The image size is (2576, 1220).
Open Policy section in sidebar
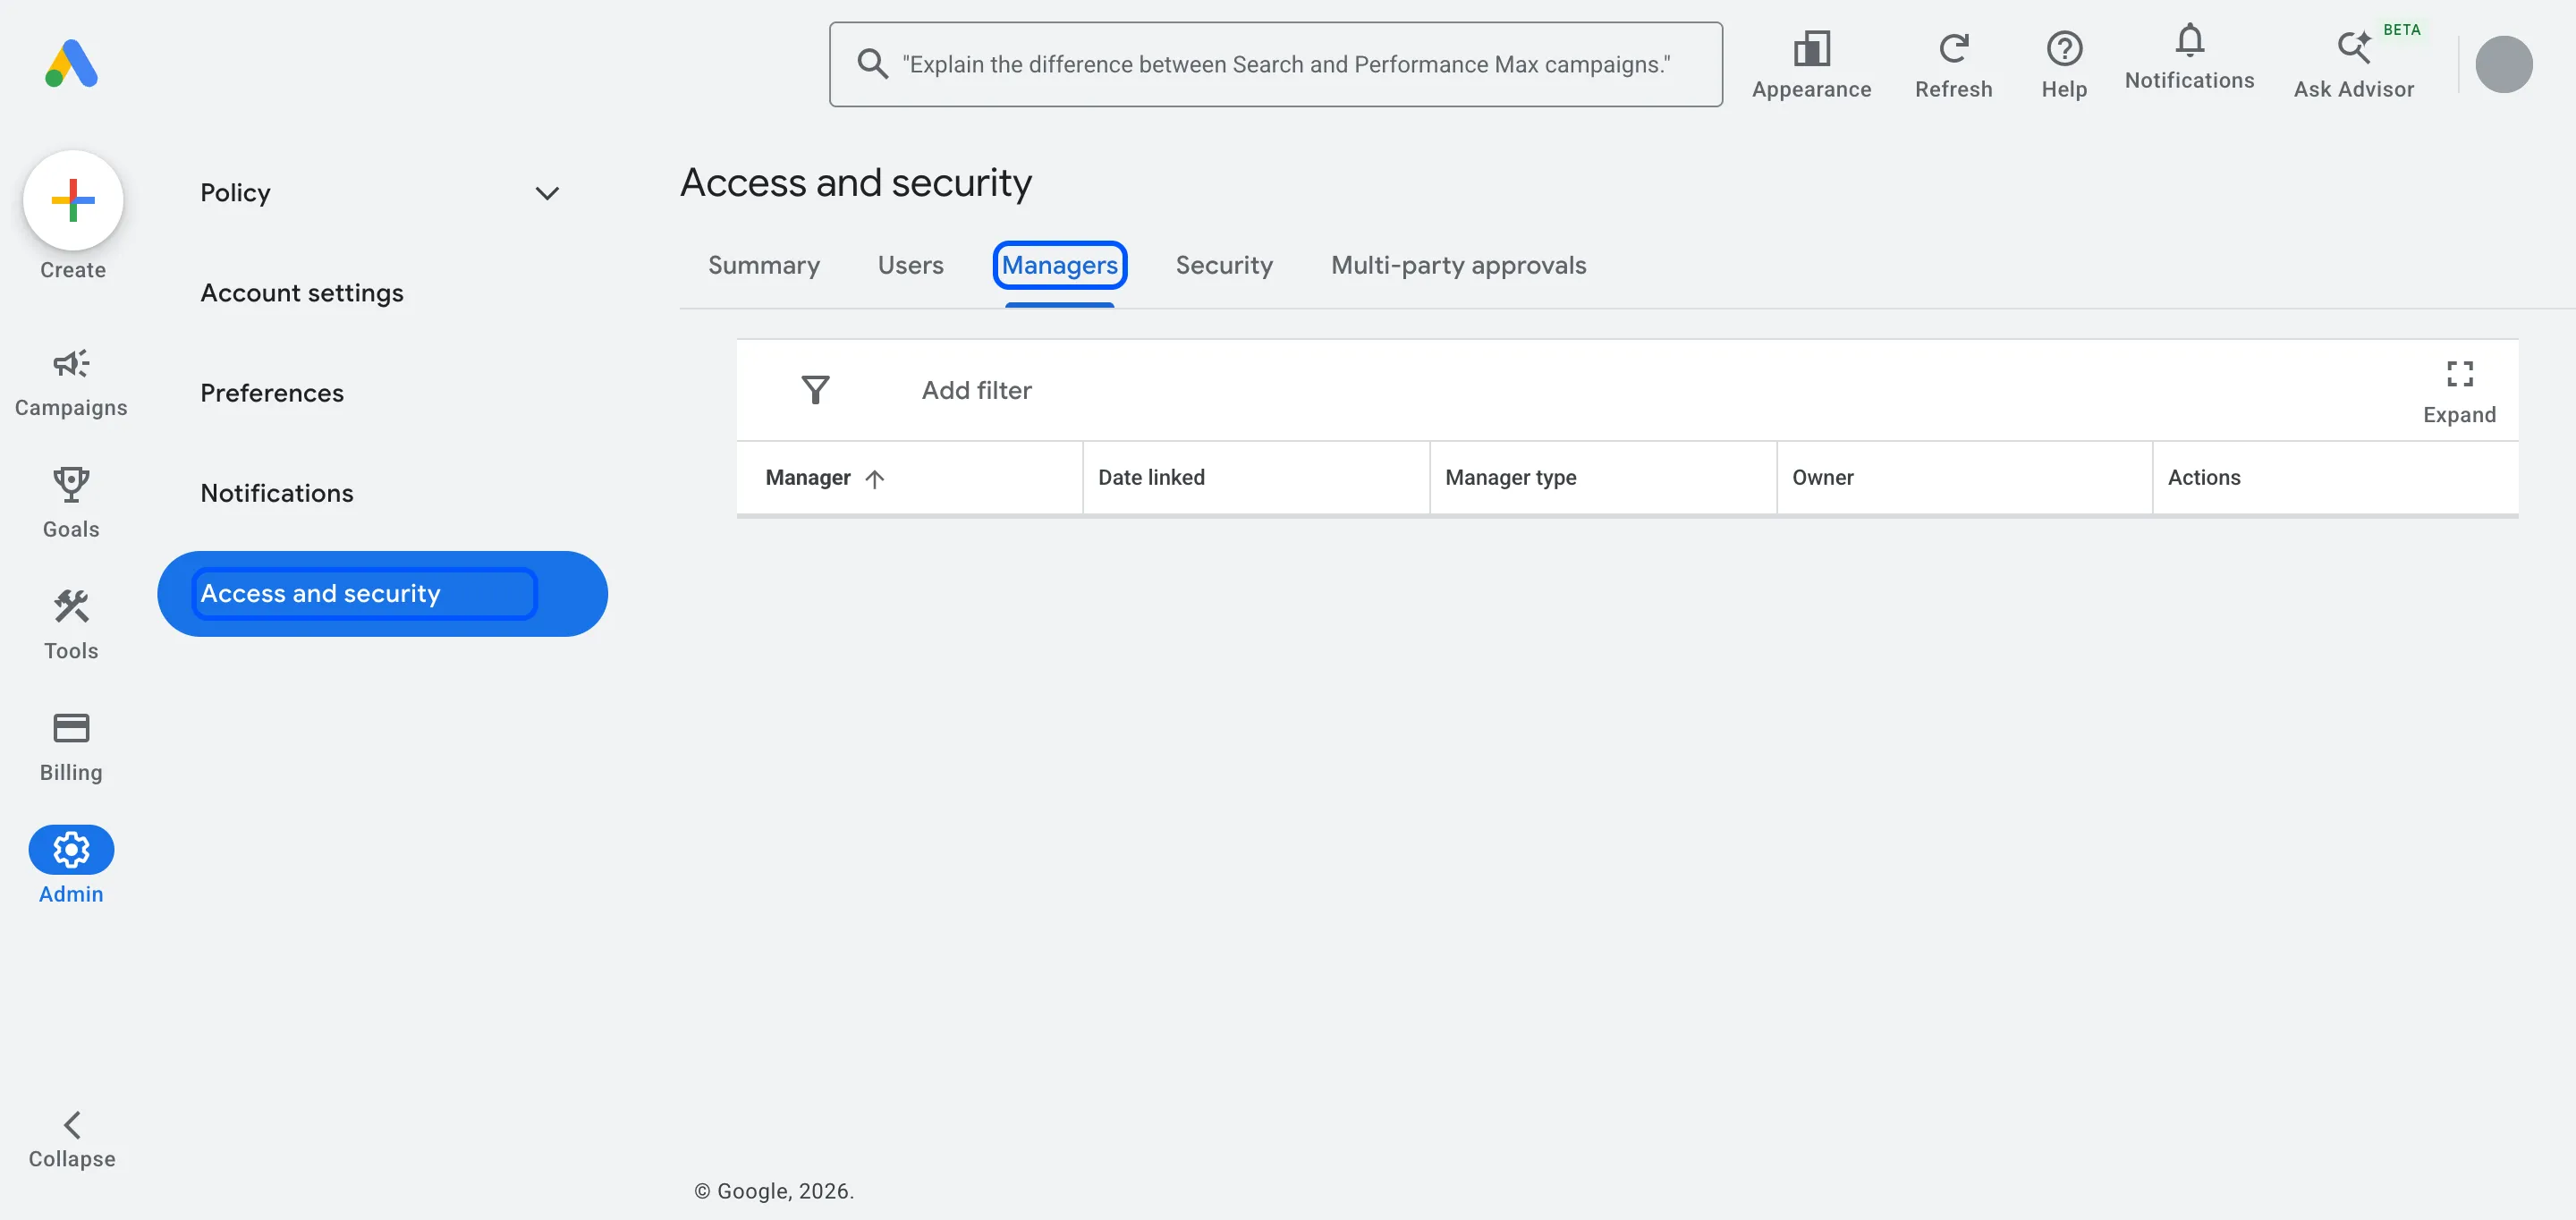tap(235, 193)
